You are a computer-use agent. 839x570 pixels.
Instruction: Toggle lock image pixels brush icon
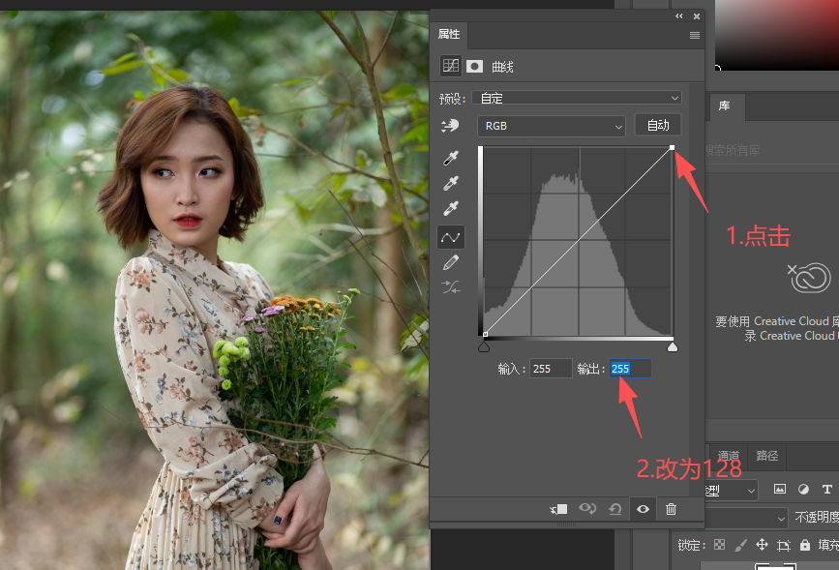point(741,545)
